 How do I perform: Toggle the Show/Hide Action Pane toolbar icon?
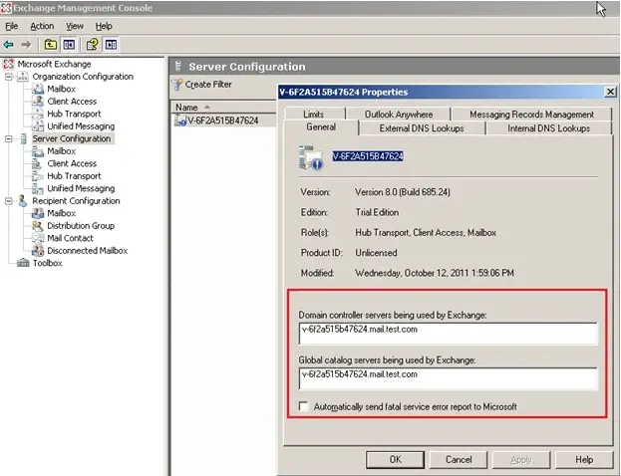(x=111, y=45)
